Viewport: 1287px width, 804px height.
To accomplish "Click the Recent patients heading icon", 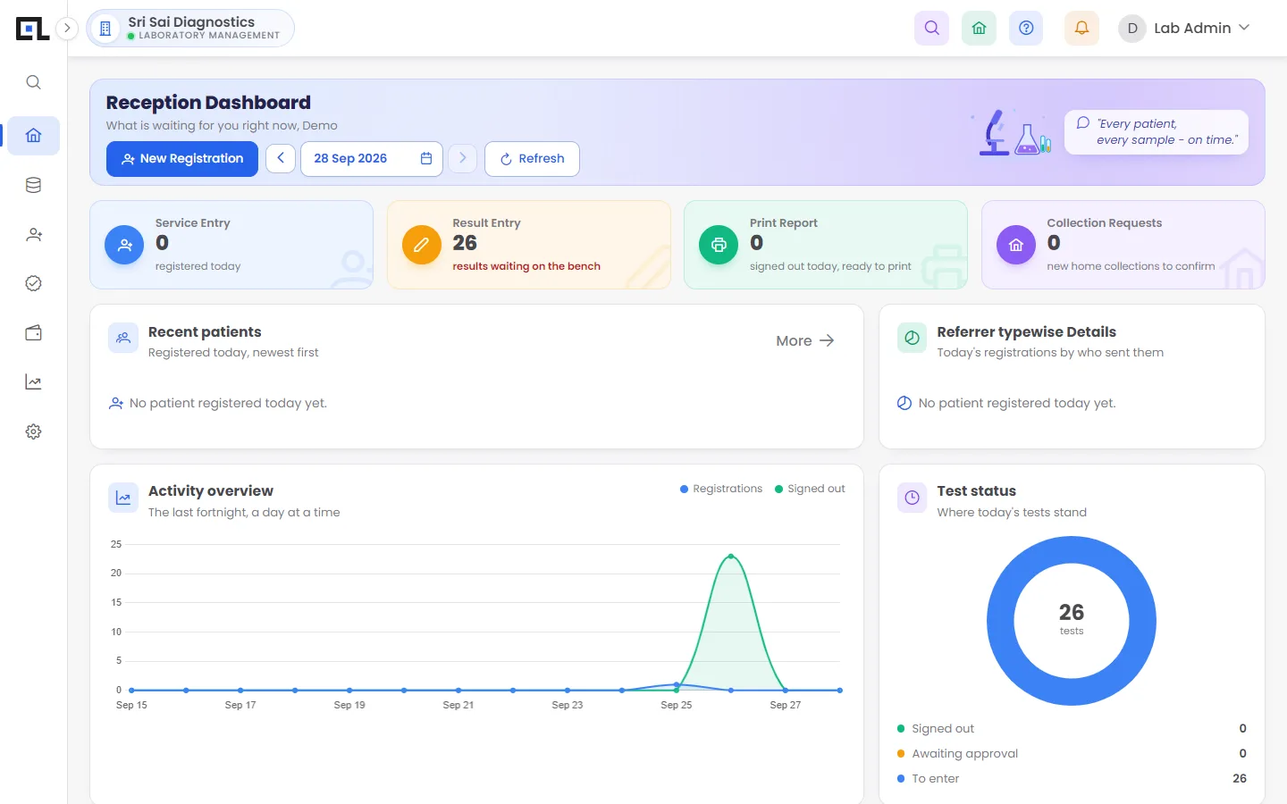I will [x=123, y=338].
